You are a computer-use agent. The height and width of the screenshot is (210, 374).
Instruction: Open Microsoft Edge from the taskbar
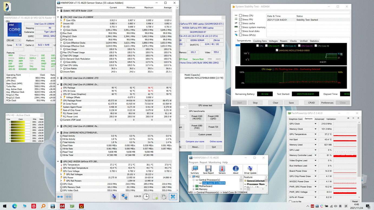click(x=15, y=206)
